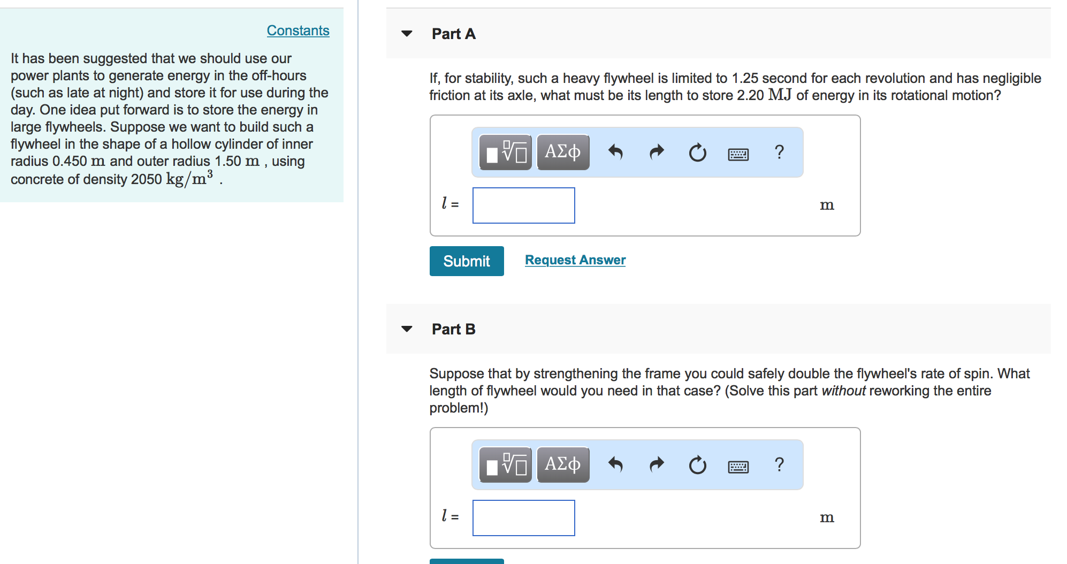Select the Greek symbols ΑΣΦ icon in Part A
This screenshot has width=1067, height=564.
[561, 152]
